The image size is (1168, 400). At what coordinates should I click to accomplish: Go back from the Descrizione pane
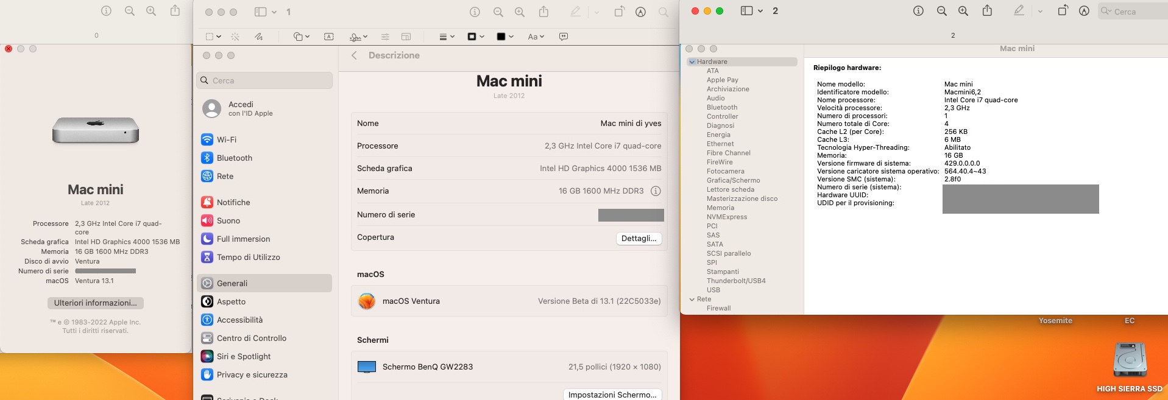pyautogui.click(x=354, y=55)
